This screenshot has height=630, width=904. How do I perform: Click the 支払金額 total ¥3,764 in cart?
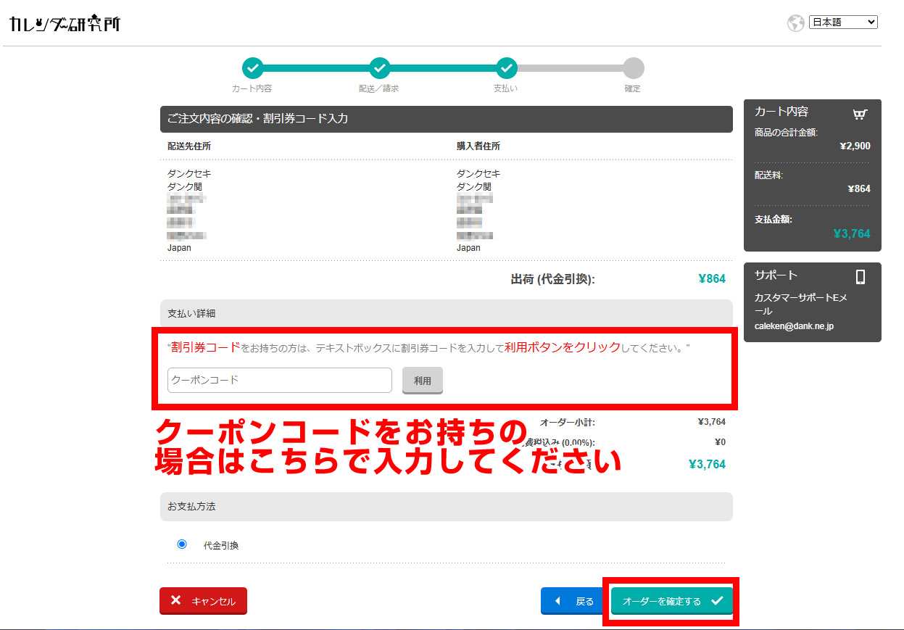tap(851, 233)
